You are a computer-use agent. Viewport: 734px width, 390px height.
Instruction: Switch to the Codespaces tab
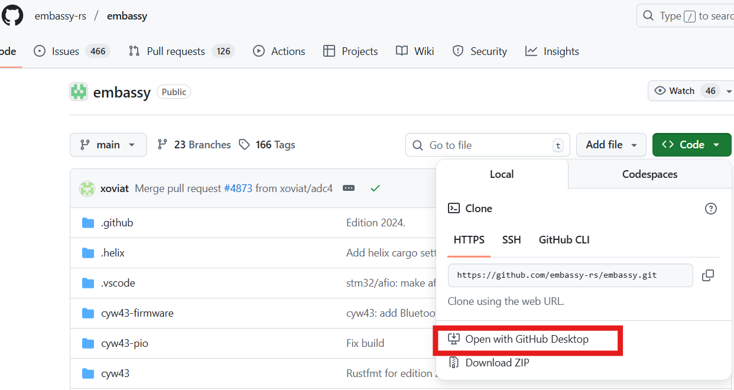[649, 174]
